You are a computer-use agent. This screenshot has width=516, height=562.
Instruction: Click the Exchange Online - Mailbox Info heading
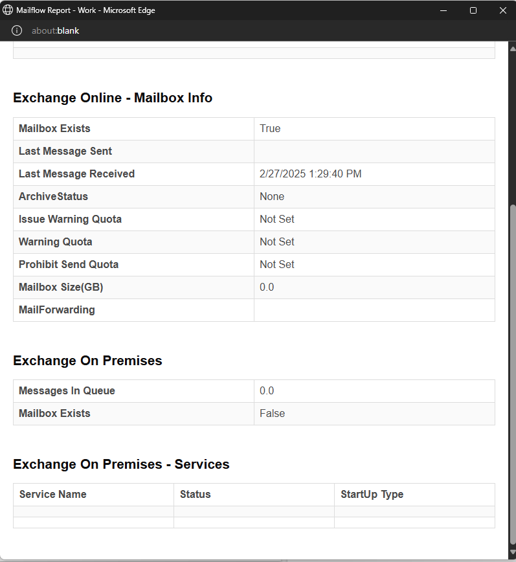point(113,98)
